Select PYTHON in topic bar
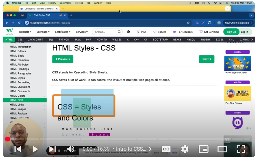 click(64, 40)
